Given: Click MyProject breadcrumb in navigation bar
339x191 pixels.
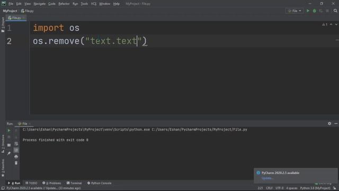Looking at the screenshot, I should (x=10, y=11).
